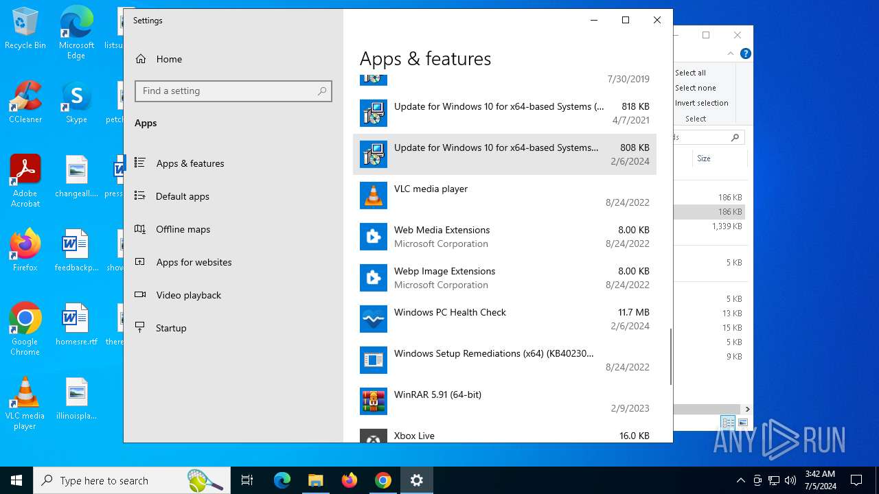Open homesre.rtf document on desktop
This screenshot has width=879, height=494.
point(76,324)
